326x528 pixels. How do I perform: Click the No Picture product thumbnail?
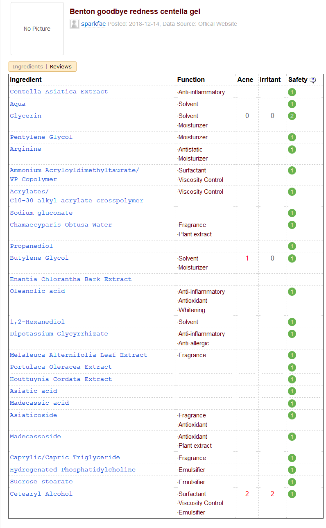point(37,29)
